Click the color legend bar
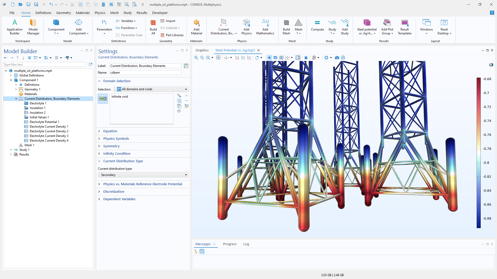Viewport: 497px width, 279px height. pyautogui.click(x=479, y=152)
